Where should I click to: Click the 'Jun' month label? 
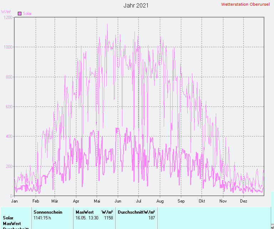tap(118, 201)
